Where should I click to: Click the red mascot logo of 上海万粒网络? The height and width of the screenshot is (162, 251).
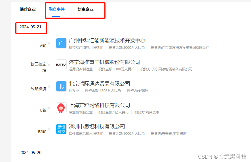click(61, 108)
